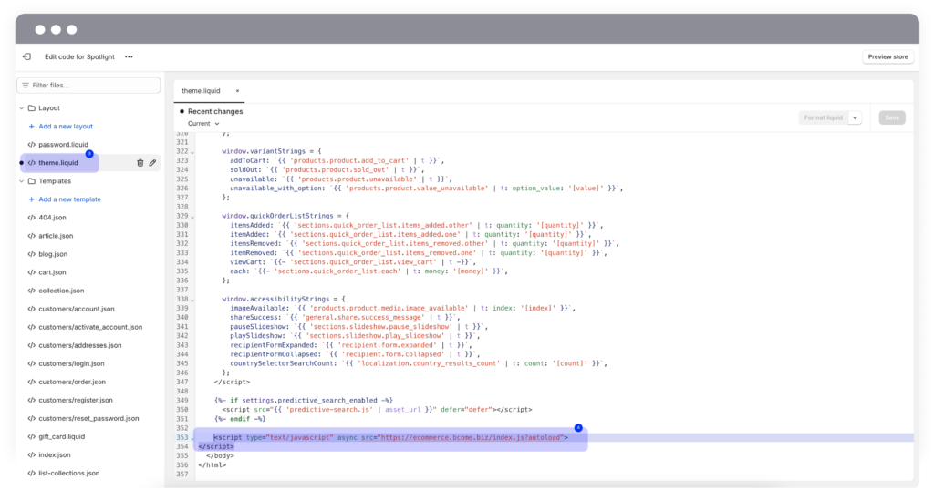Click the plus icon for new layout
Screen dimensions: 934x490
(32, 126)
